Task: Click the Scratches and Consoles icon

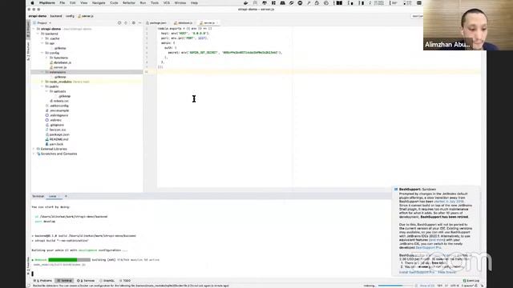Action: [38, 154]
